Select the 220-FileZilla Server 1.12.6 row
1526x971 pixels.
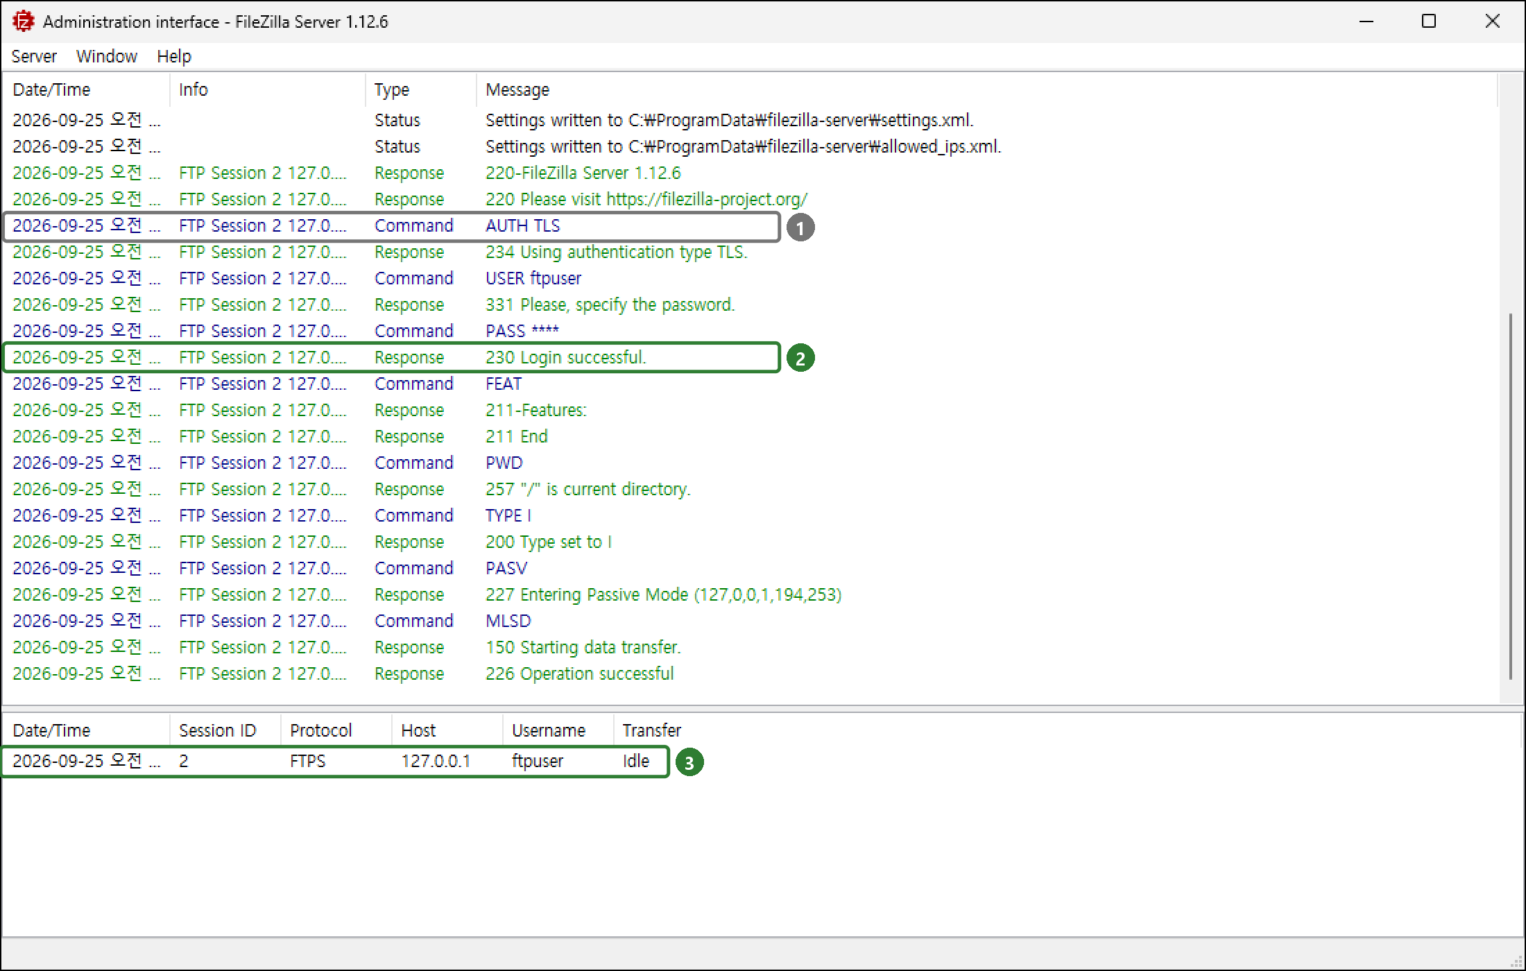[749, 173]
